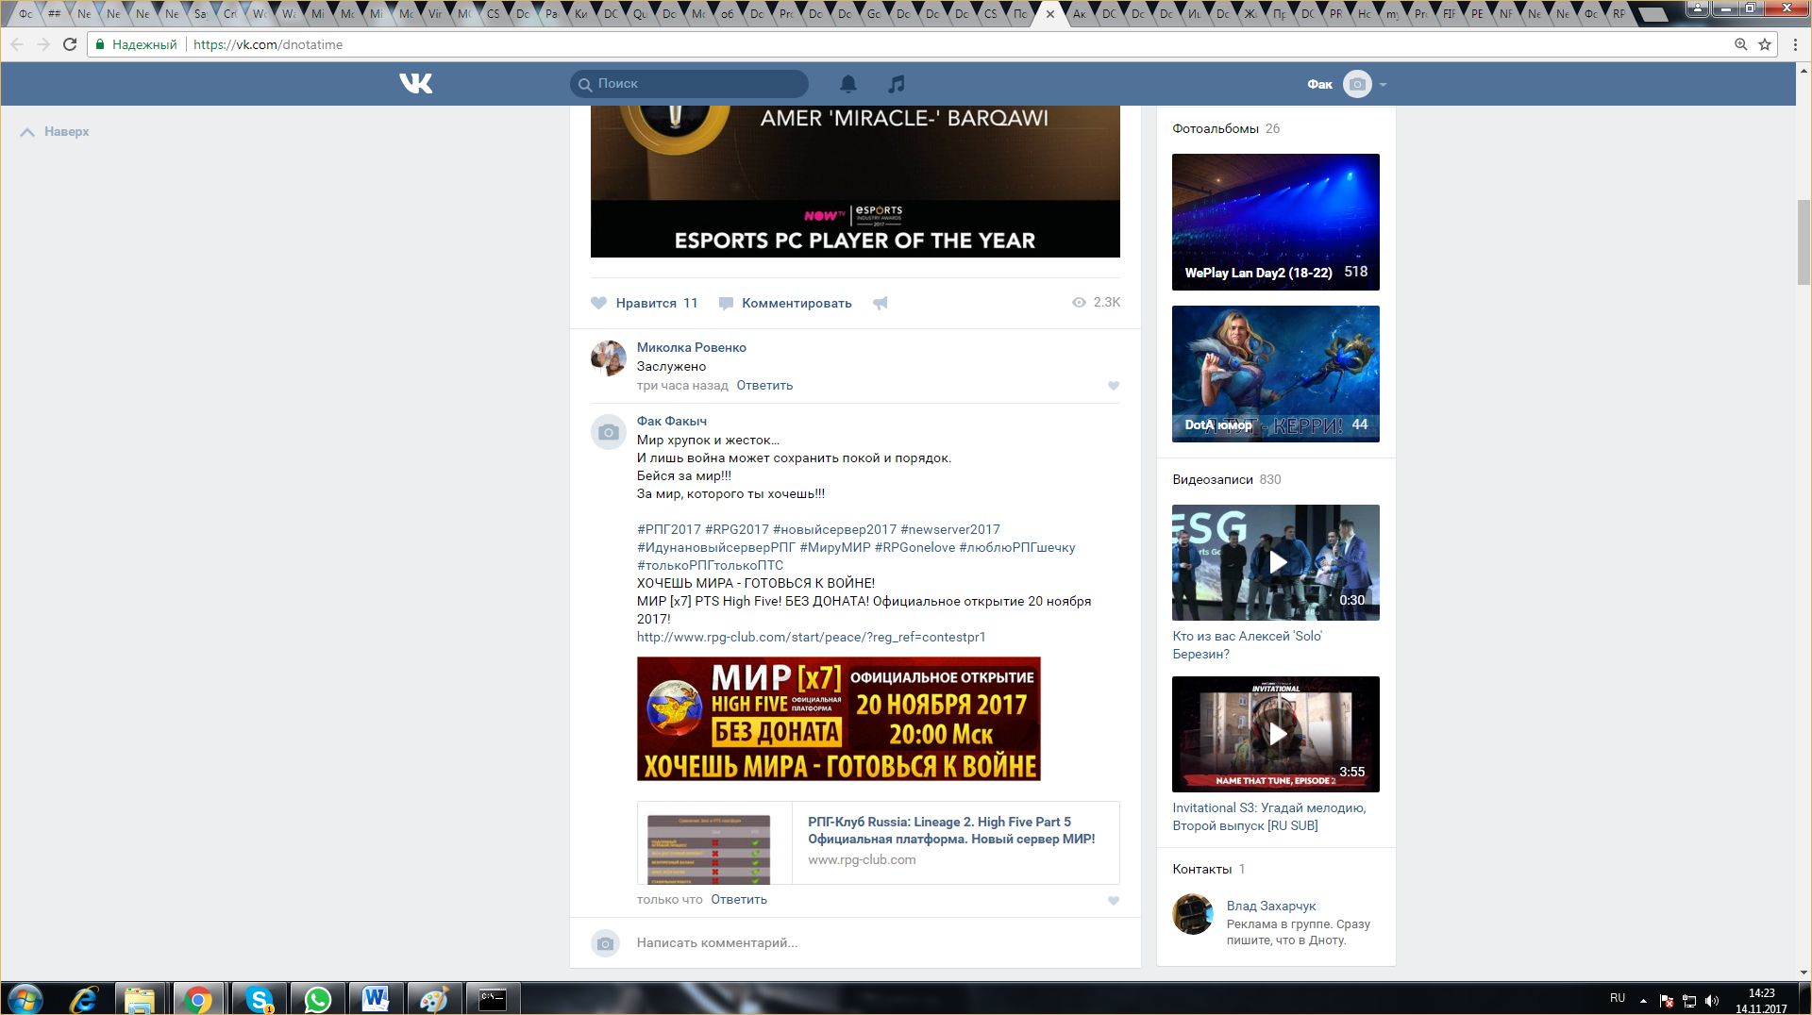Click Ответить under Фак Факыч's comment
The height and width of the screenshot is (1015, 1812).
(739, 899)
